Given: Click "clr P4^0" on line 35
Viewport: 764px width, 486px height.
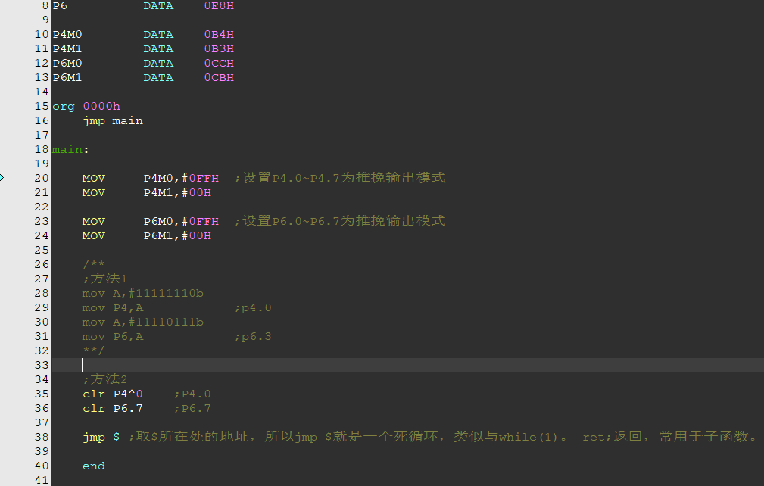Looking at the screenshot, I should click(113, 394).
